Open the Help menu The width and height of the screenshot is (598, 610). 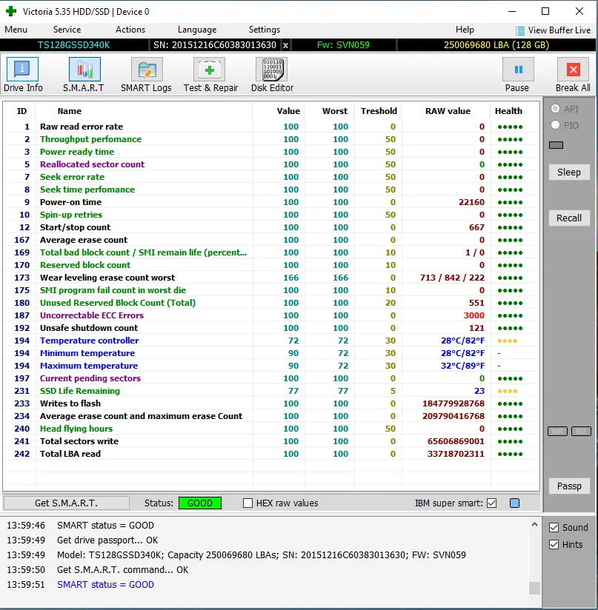pos(465,30)
